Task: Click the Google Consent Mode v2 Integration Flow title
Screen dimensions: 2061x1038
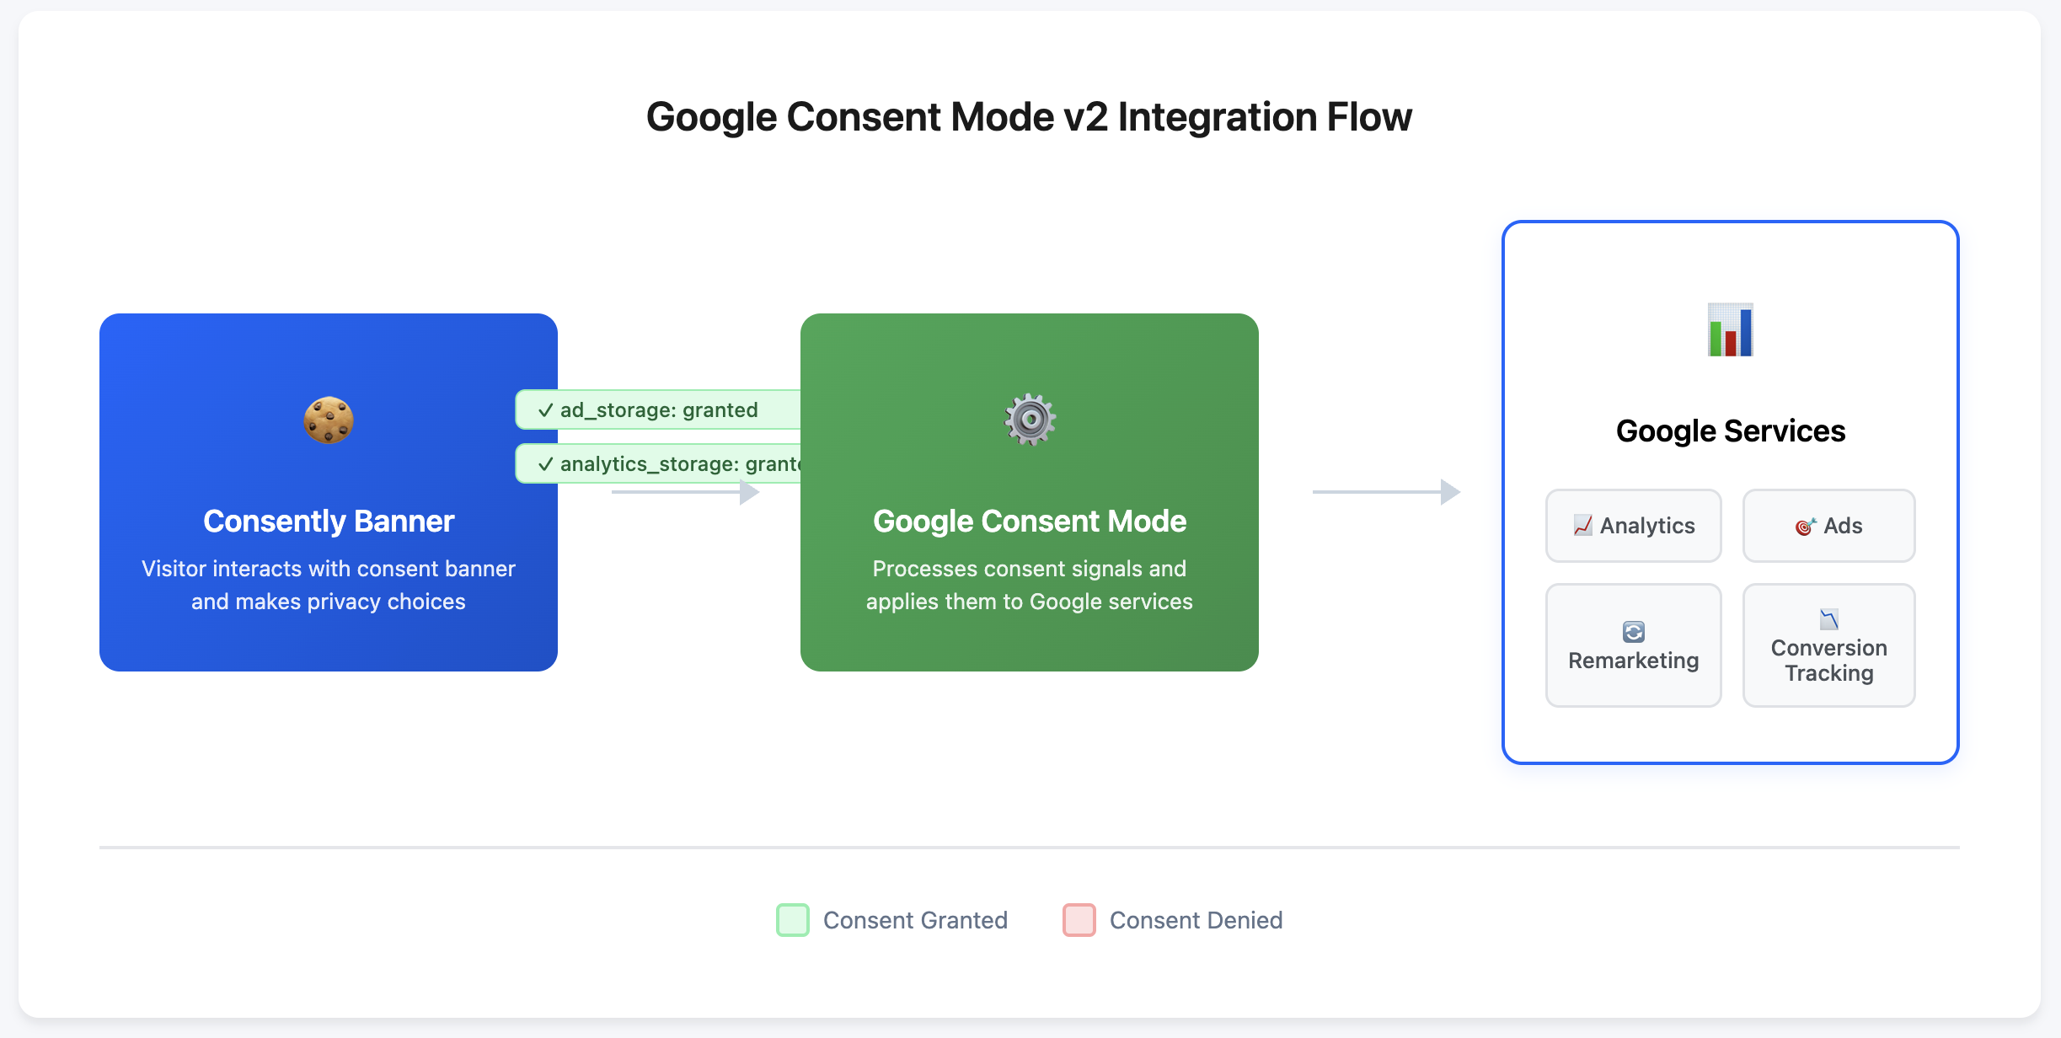Action: click(x=1029, y=116)
